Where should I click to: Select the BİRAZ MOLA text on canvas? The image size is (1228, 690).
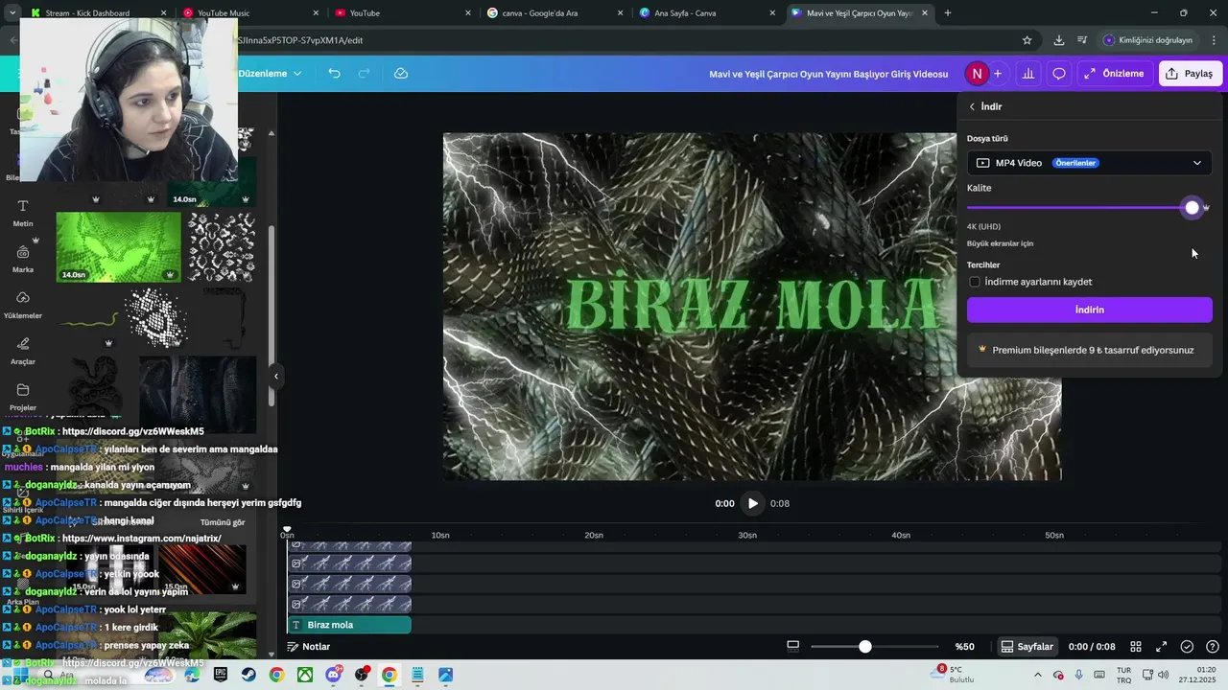[752, 305]
